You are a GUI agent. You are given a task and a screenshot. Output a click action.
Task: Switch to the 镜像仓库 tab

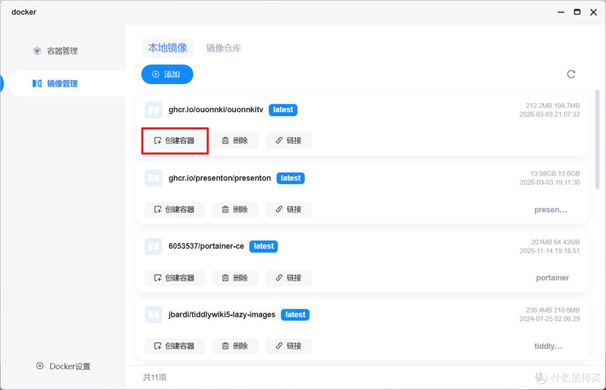click(224, 48)
